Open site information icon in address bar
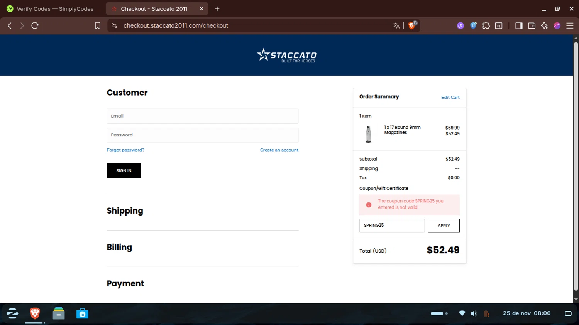The height and width of the screenshot is (325, 579). (x=114, y=25)
